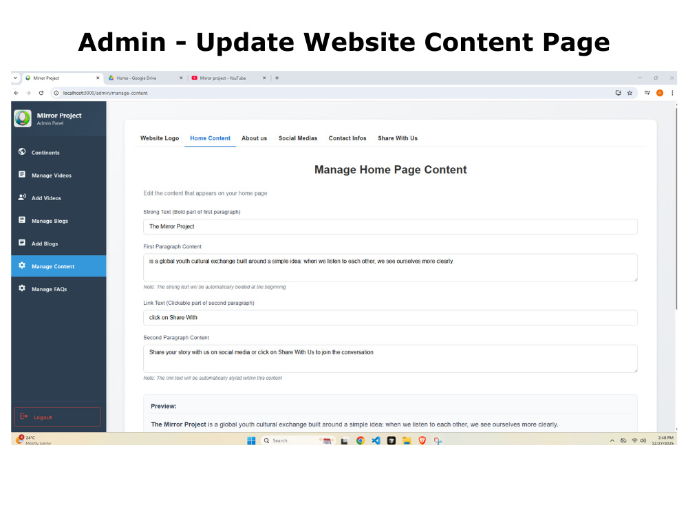Bookmark this page with the star icon
688x516 pixels.
[x=630, y=93]
